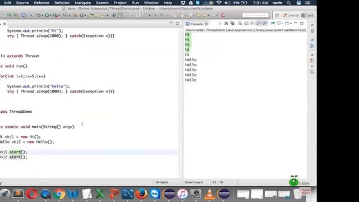
Task: Open iTunes from the Dock
Action: [182, 194]
